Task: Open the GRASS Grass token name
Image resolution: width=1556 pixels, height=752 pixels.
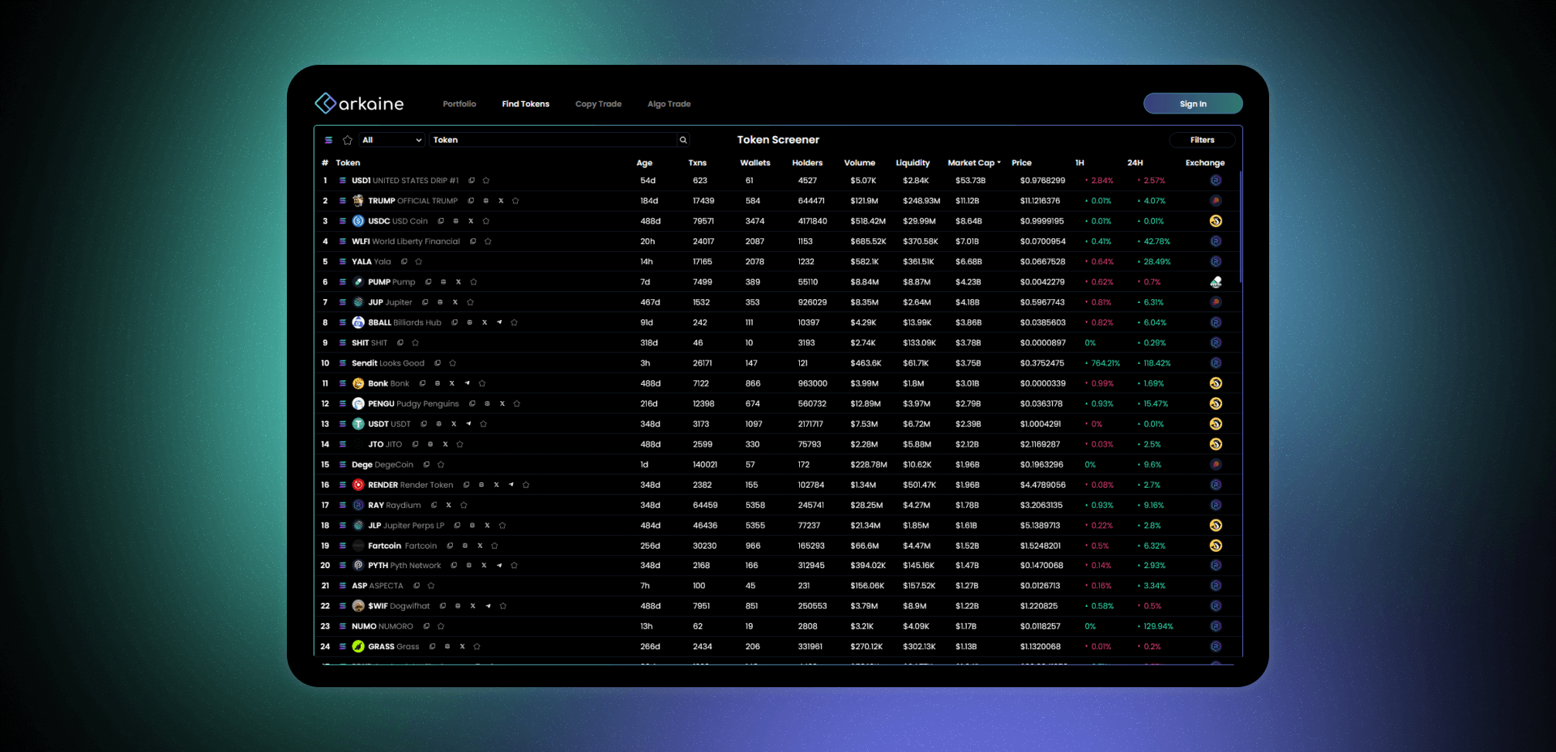Action: pos(393,647)
